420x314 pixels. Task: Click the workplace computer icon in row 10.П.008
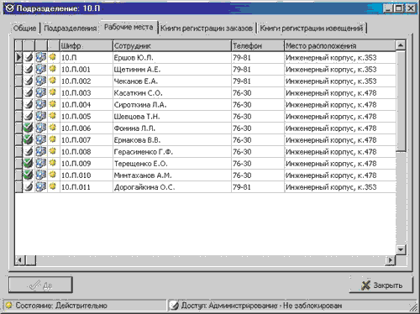pos(41,151)
